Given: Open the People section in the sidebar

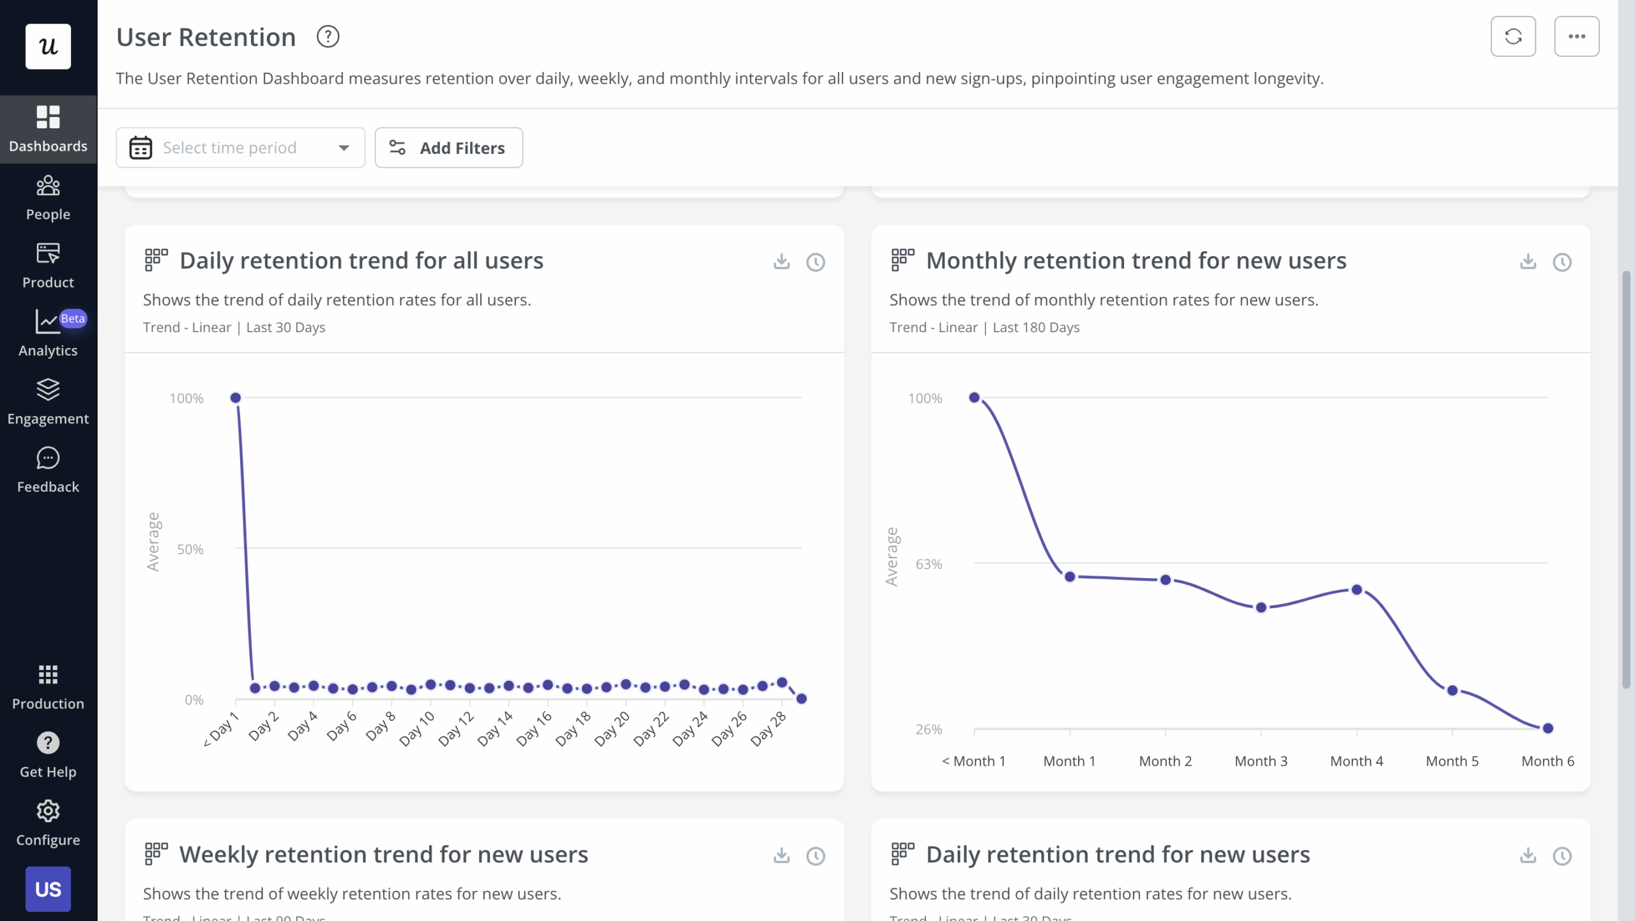Looking at the screenshot, I should 48,197.
